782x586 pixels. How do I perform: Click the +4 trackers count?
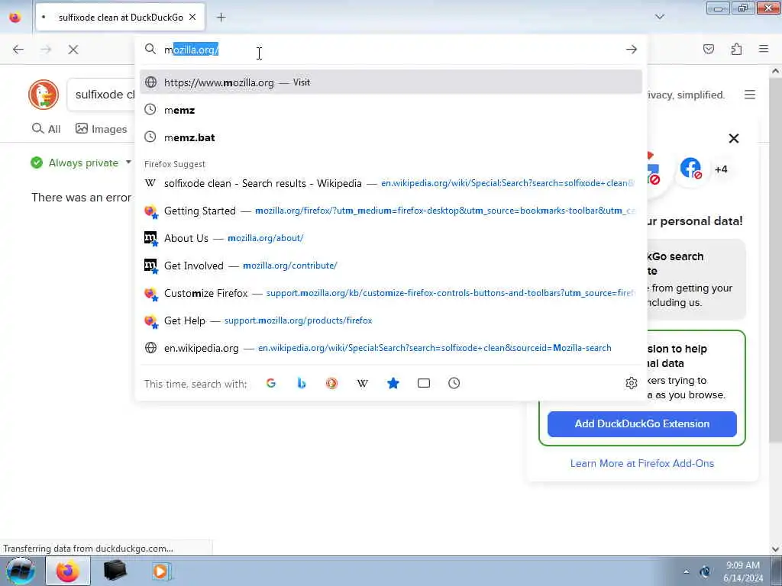pos(721,169)
